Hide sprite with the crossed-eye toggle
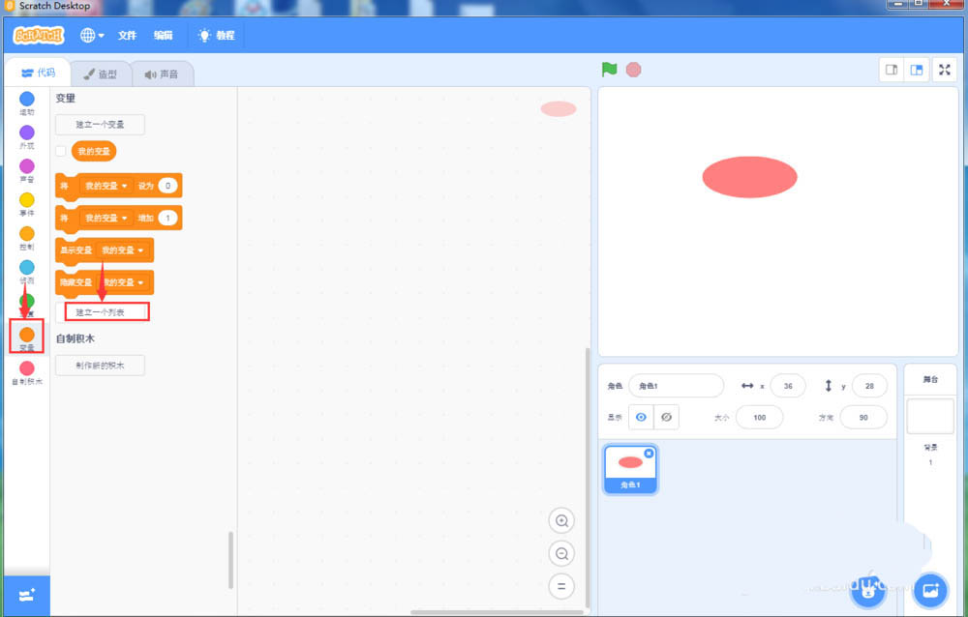This screenshot has width=968, height=617. 668,417
